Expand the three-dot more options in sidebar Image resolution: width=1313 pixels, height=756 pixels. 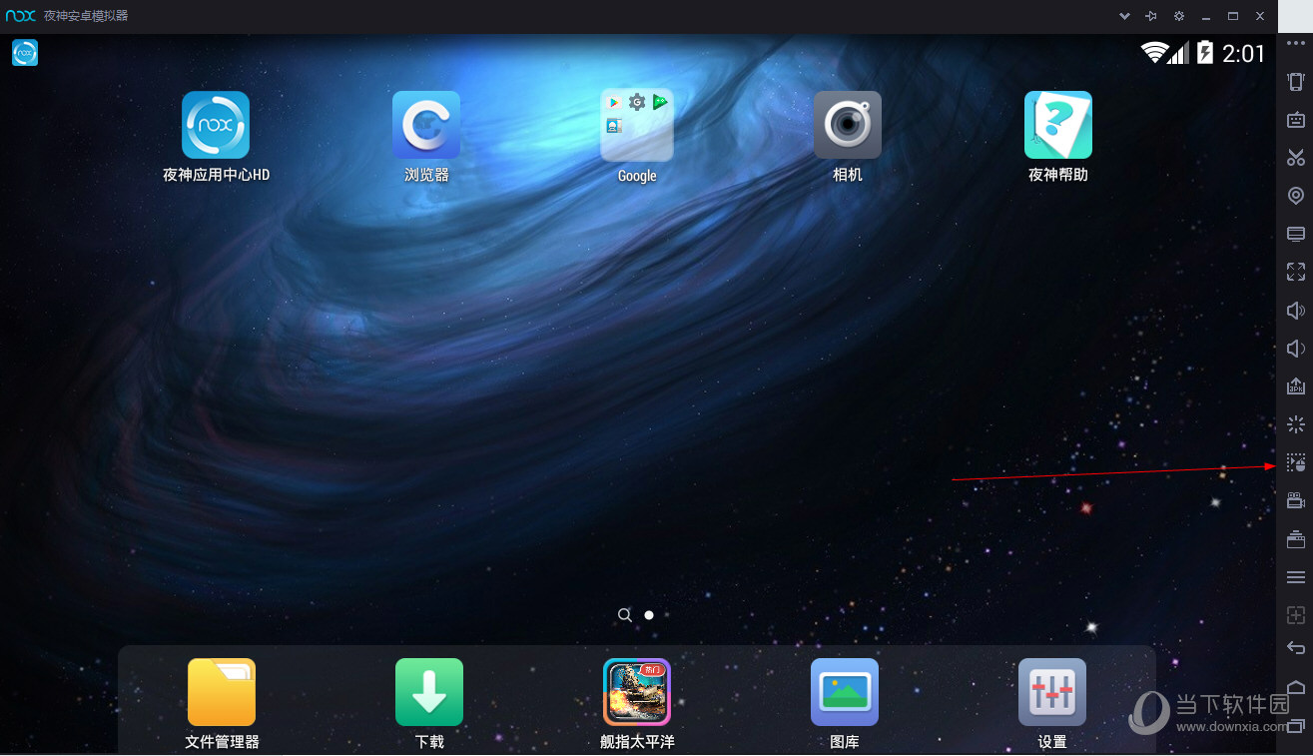(x=1295, y=44)
